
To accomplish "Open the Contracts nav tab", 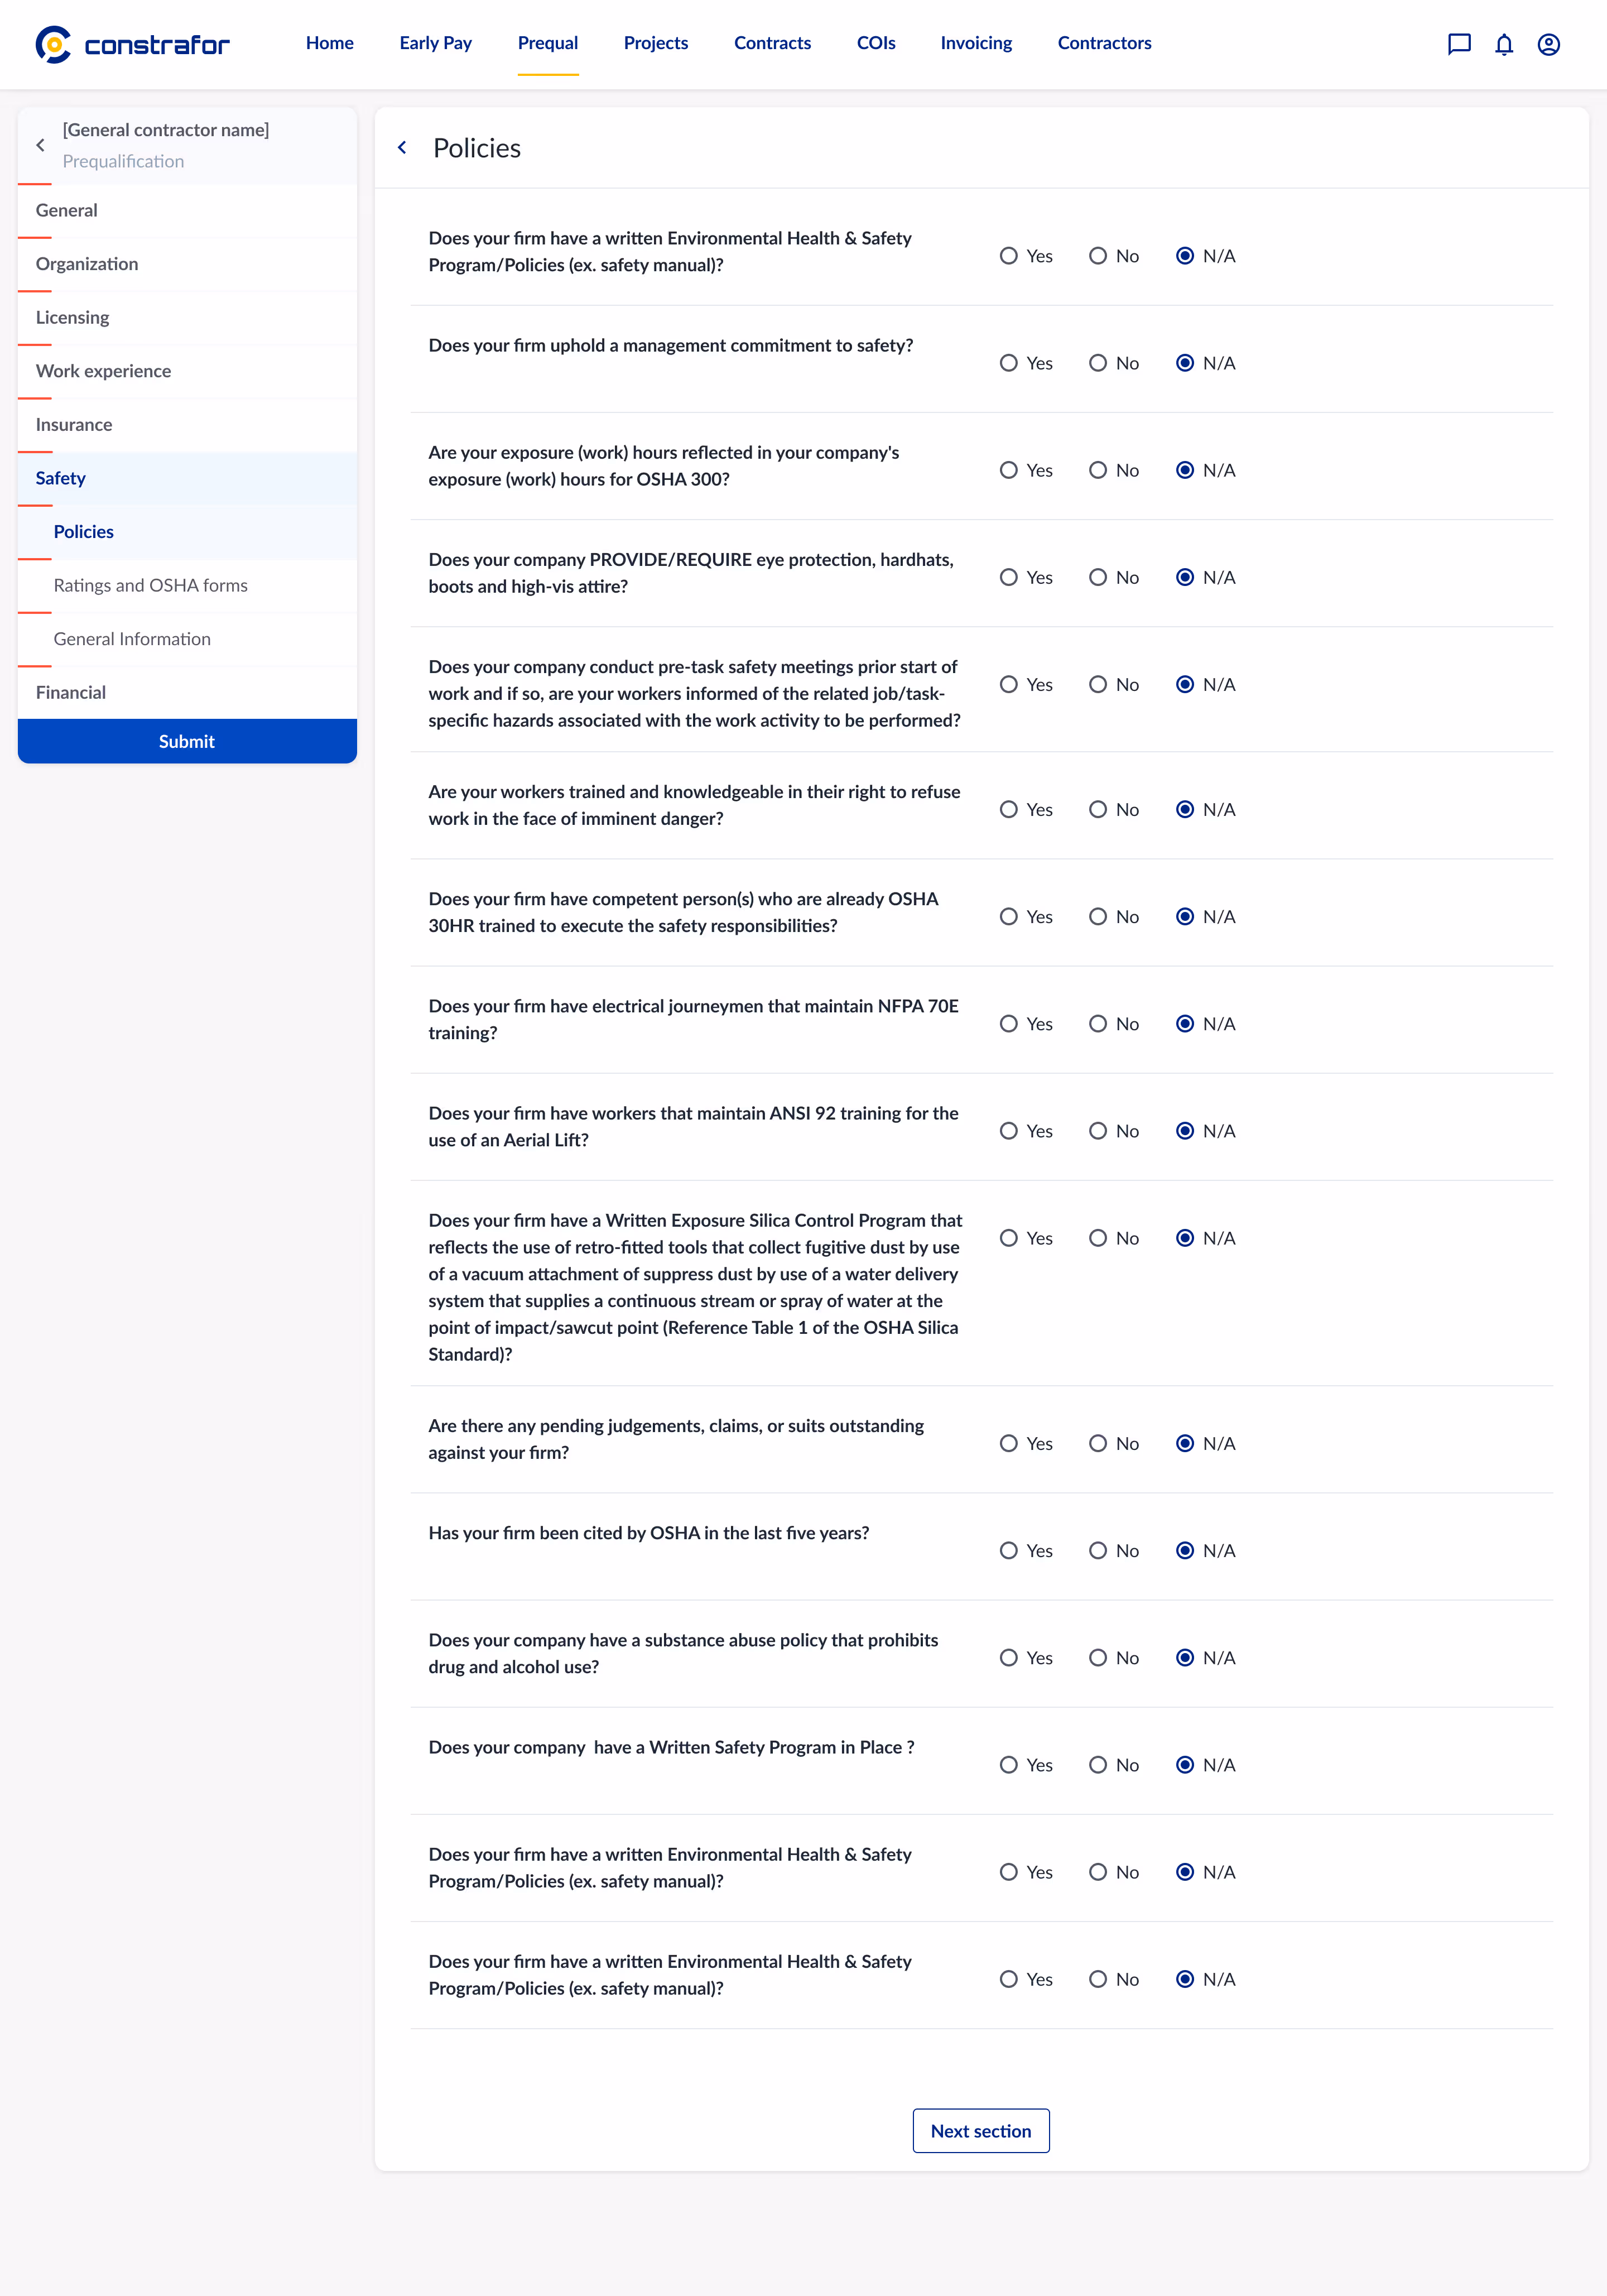I will [x=772, y=43].
